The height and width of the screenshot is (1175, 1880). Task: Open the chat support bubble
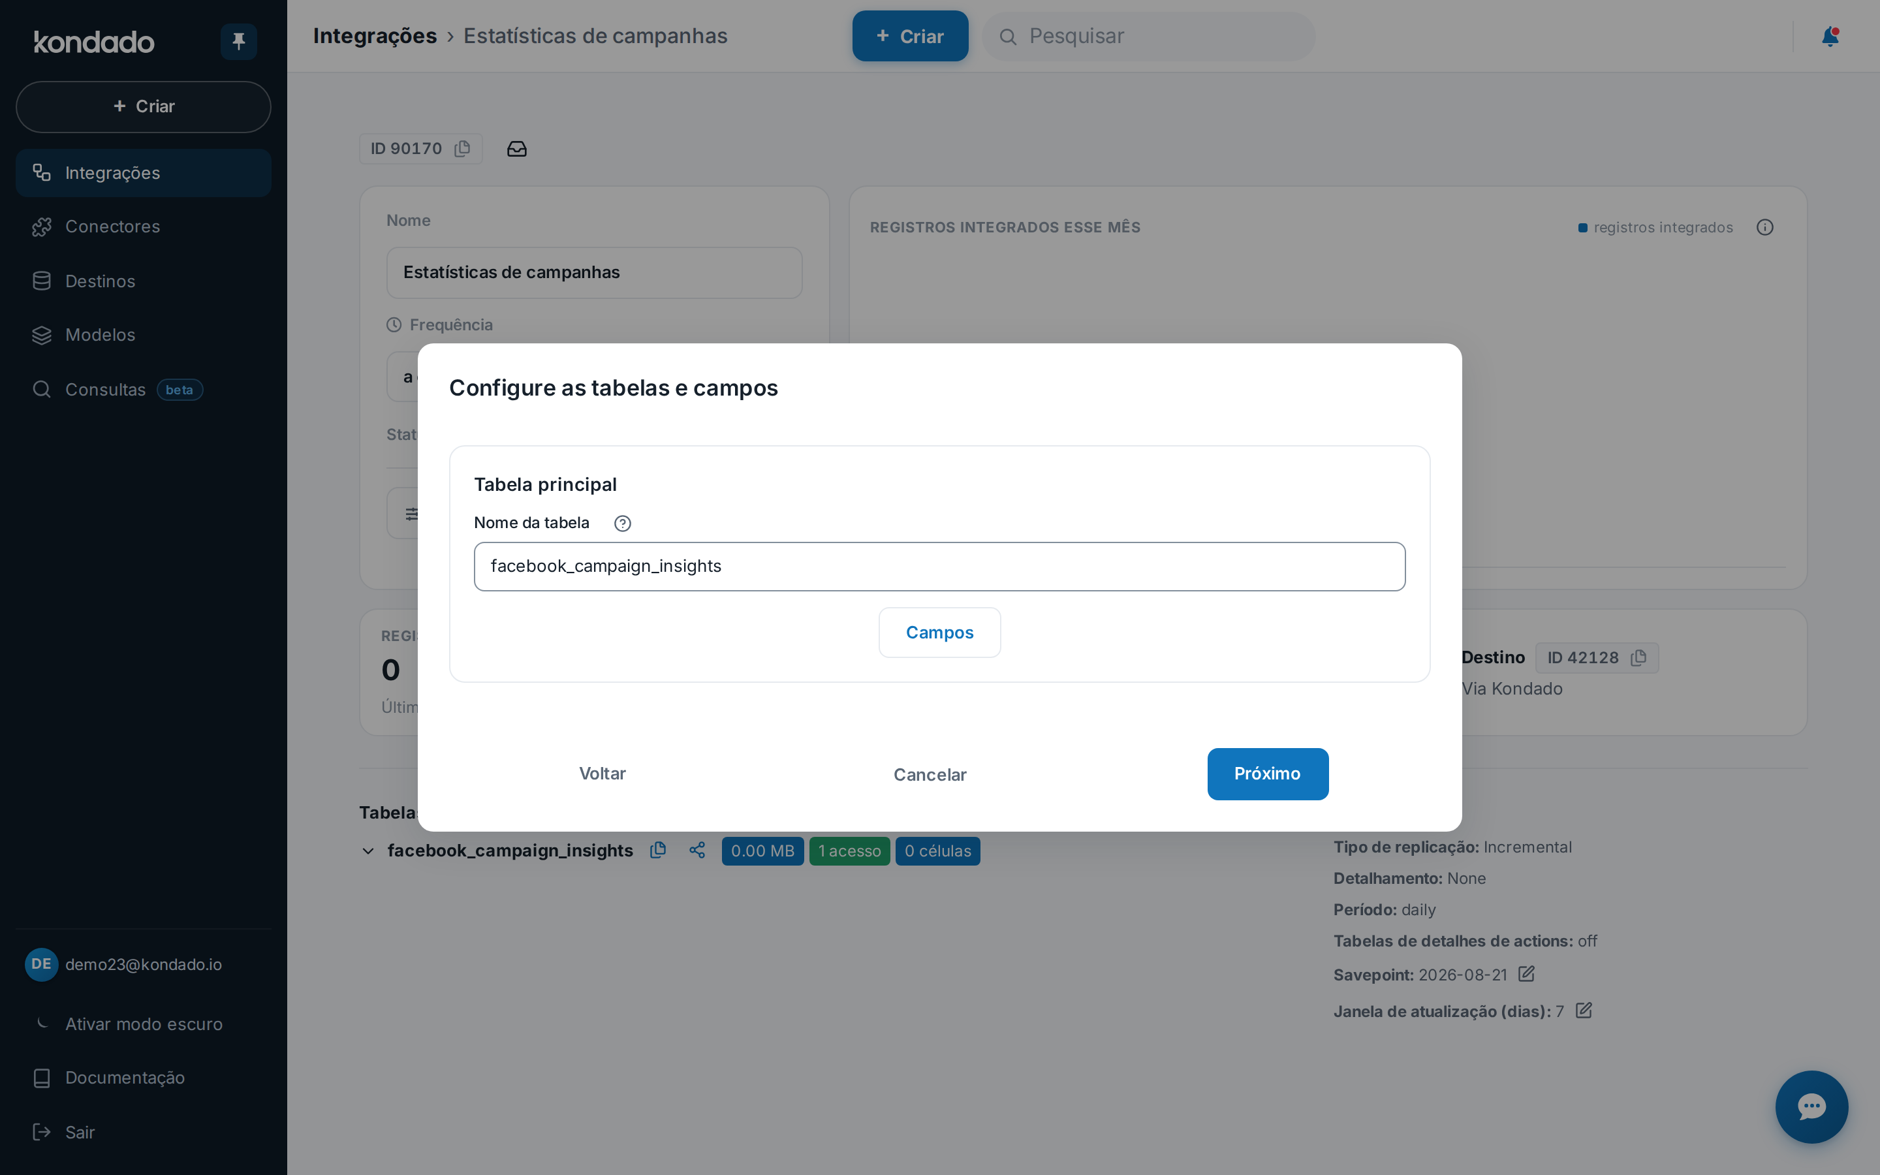[x=1811, y=1106]
